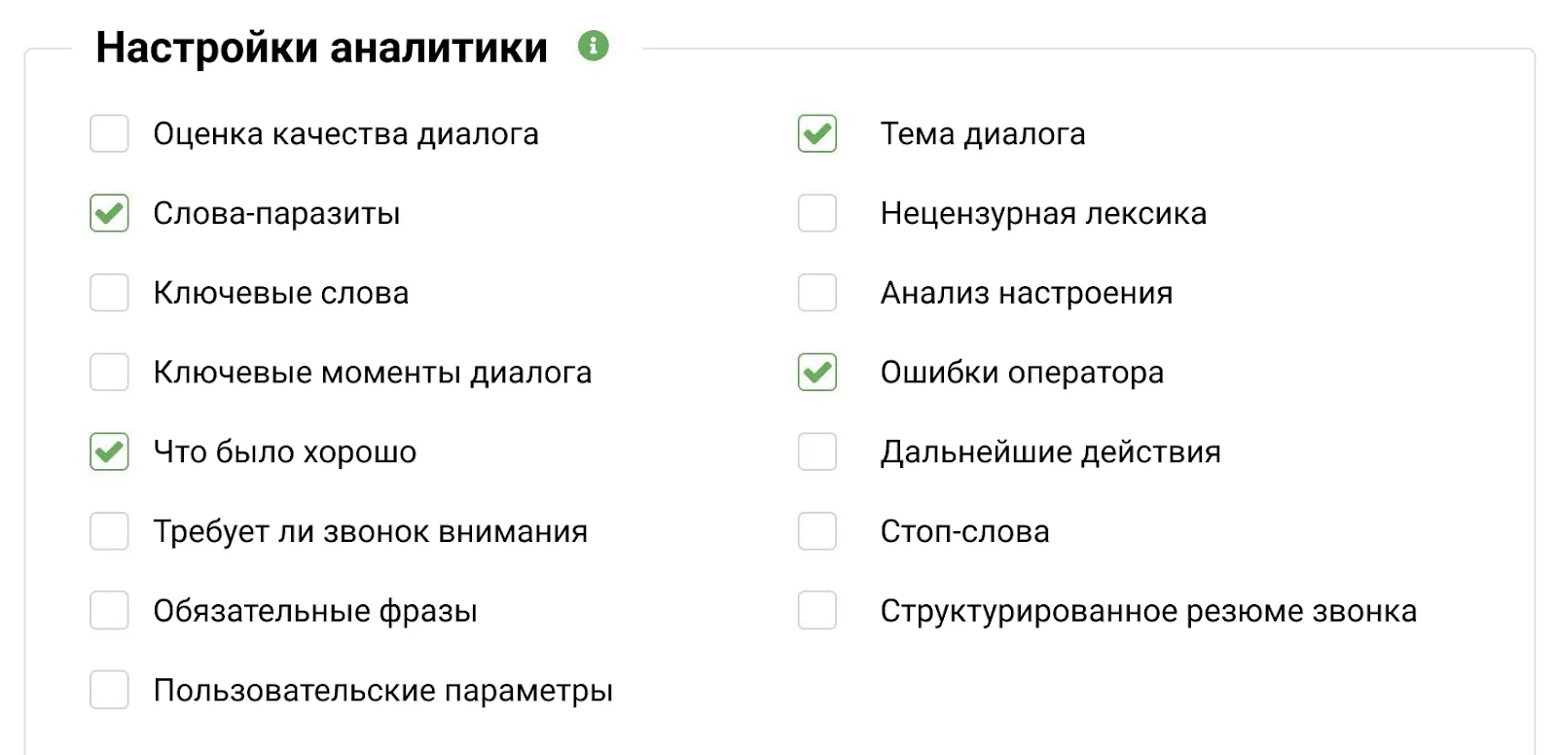Enable the Оценка качества диалога checkbox
Image resolution: width=1557 pixels, height=755 pixels.
pyautogui.click(x=109, y=134)
